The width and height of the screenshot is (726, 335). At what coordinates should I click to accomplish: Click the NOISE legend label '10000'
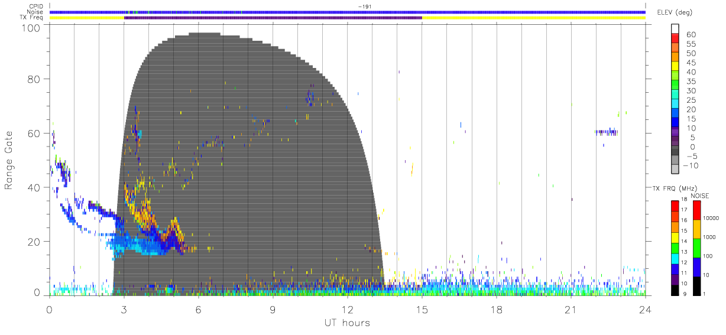click(x=711, y=219)
